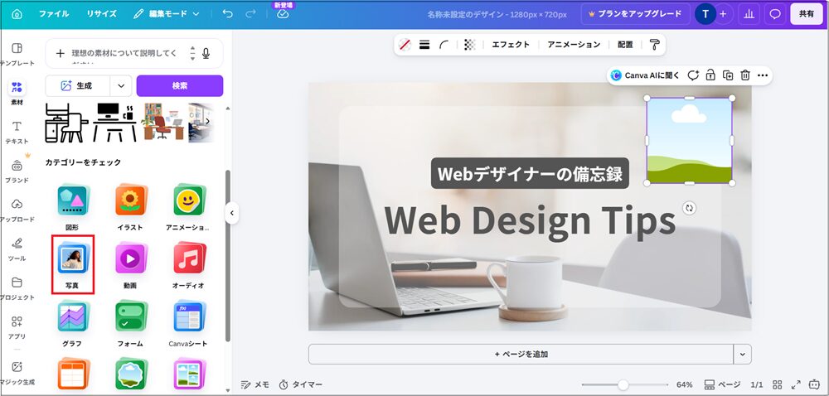Open ブランド sidebar tab
The image size is (829, 396).
tap(17, 171)
